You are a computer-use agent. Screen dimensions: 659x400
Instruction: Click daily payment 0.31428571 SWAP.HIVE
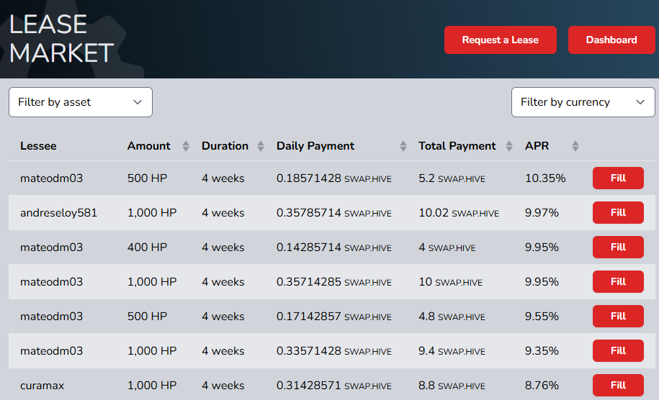[333, 386]
